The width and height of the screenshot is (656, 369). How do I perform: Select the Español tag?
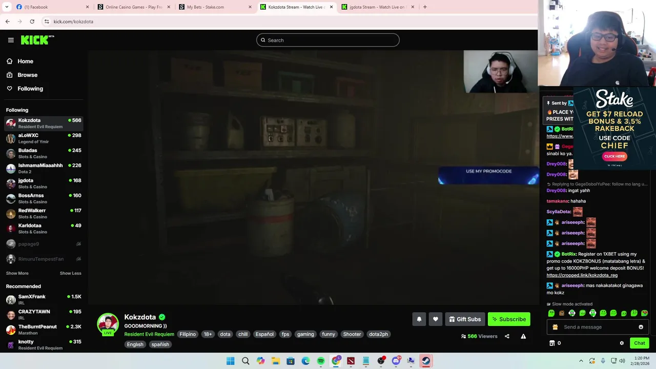(264, 334)
